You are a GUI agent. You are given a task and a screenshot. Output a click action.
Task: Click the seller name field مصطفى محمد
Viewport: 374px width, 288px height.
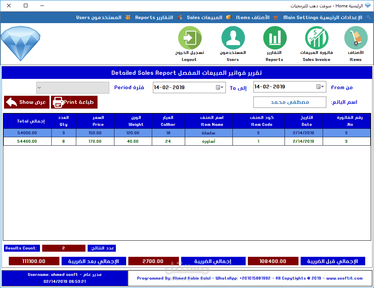pyautogui.click(x=290, y=102)
